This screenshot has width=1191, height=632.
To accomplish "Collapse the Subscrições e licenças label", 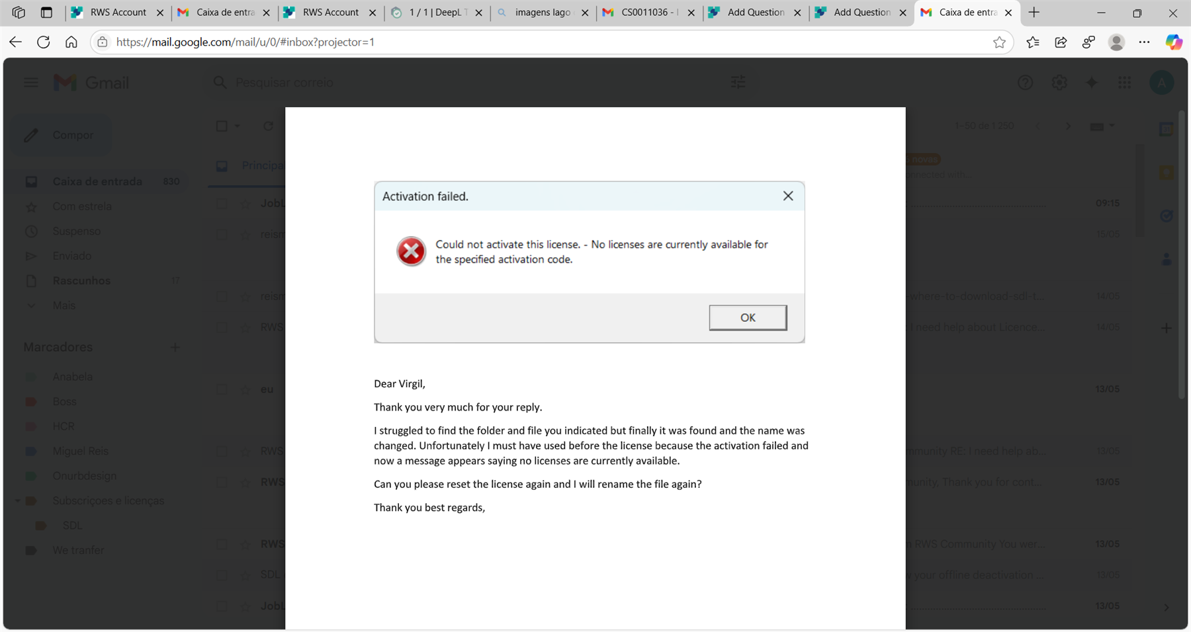I will [x=18, y=500].
